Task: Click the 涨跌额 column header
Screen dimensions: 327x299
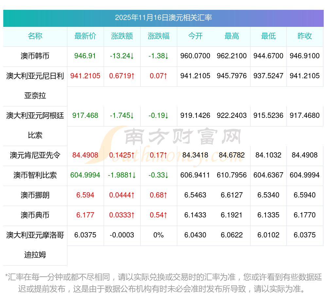Action: tap(122, 36)
